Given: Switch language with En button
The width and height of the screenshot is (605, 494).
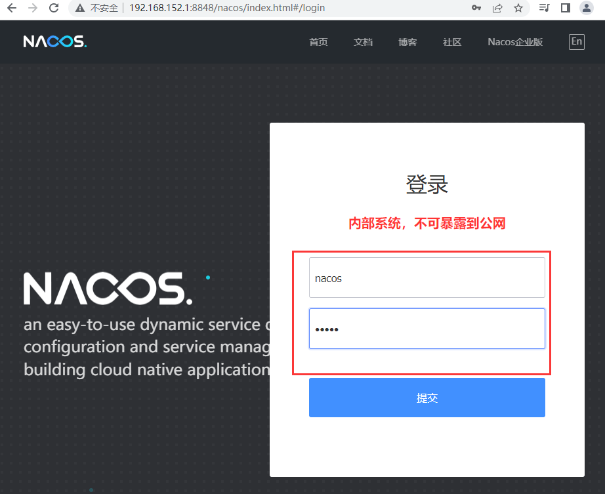Looking at the screenshot, I should coord(576,41).
